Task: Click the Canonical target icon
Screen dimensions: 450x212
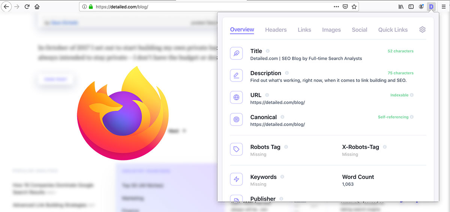Action: [236, 120]
